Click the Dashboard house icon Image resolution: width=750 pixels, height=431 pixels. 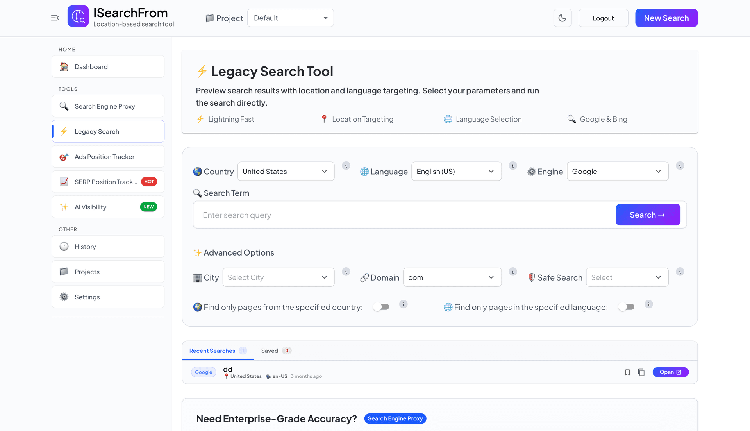[64, 67]
